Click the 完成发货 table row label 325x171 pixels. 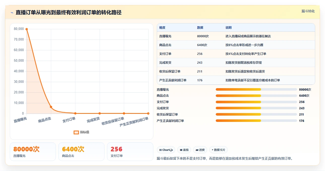pos(165,63)
